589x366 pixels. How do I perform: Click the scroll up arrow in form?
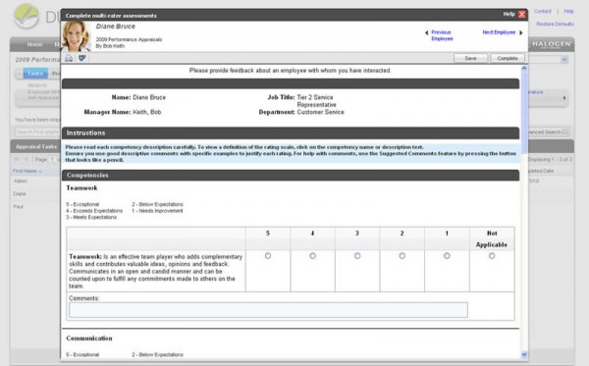click(x=524, y=69)
